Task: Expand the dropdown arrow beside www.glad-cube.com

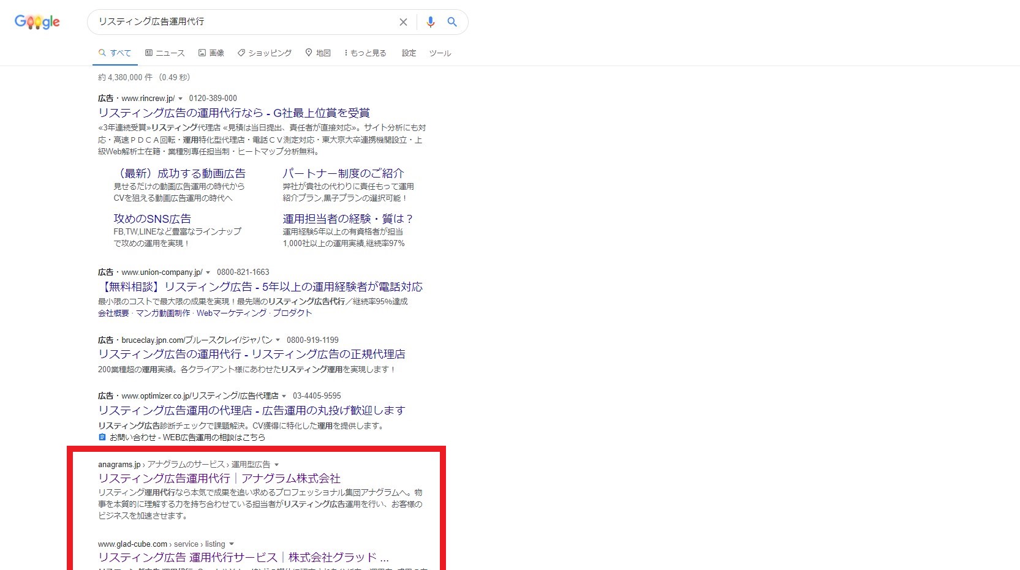Action: tap(232, 544)
